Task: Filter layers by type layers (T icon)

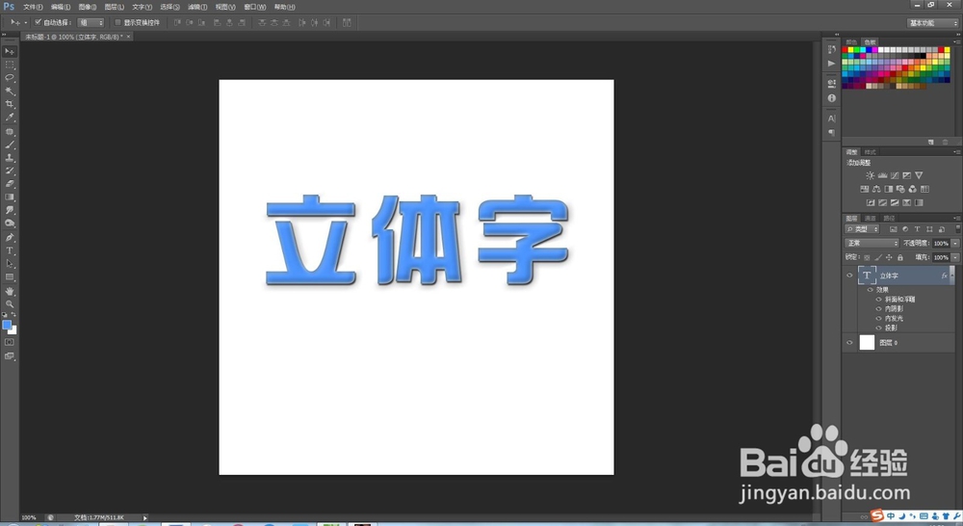Action: click(917, 229)
